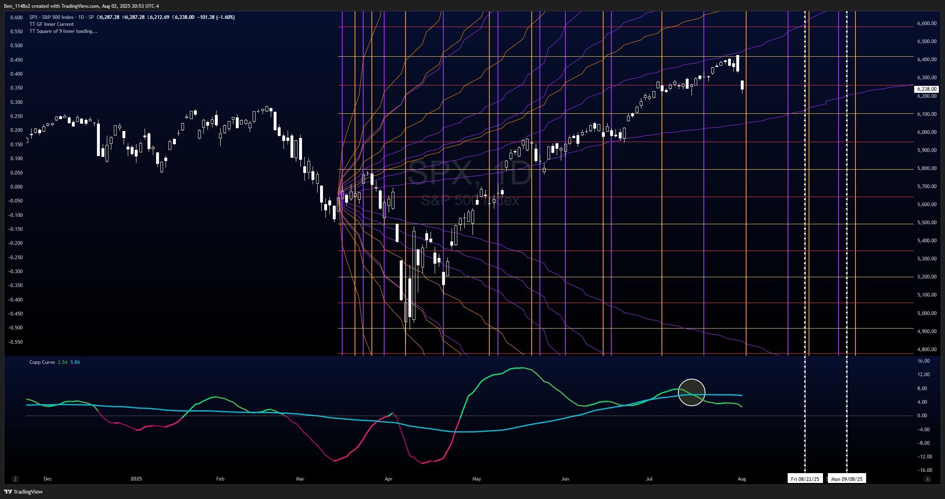The image size is (945, 499).
Task: Select the TT GF Inner Current indicator
Action: [x=52, y=24]
